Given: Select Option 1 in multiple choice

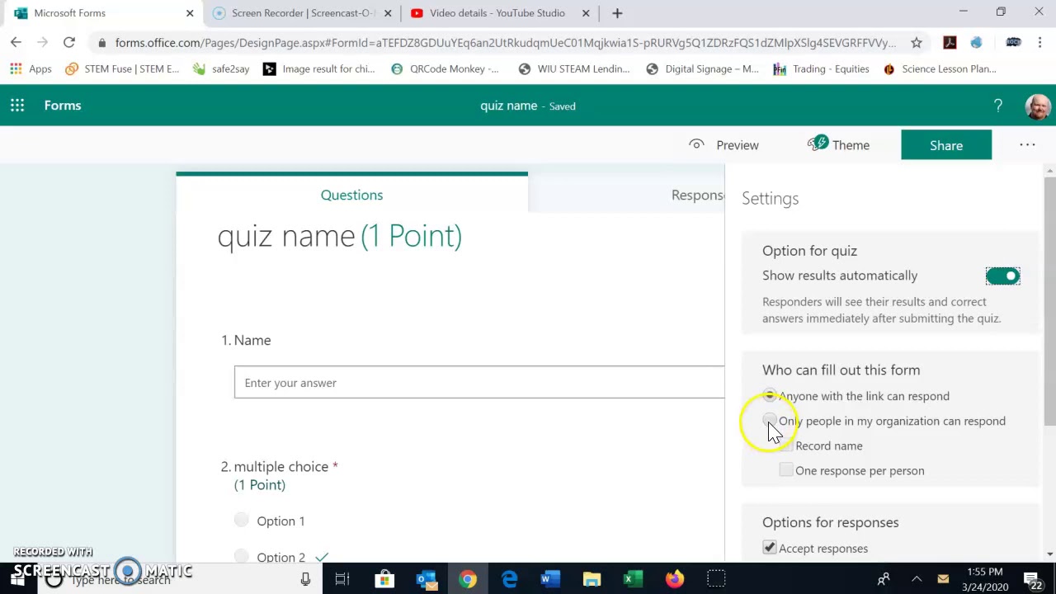Looking at the screenshot, I should tap(241, 521).
